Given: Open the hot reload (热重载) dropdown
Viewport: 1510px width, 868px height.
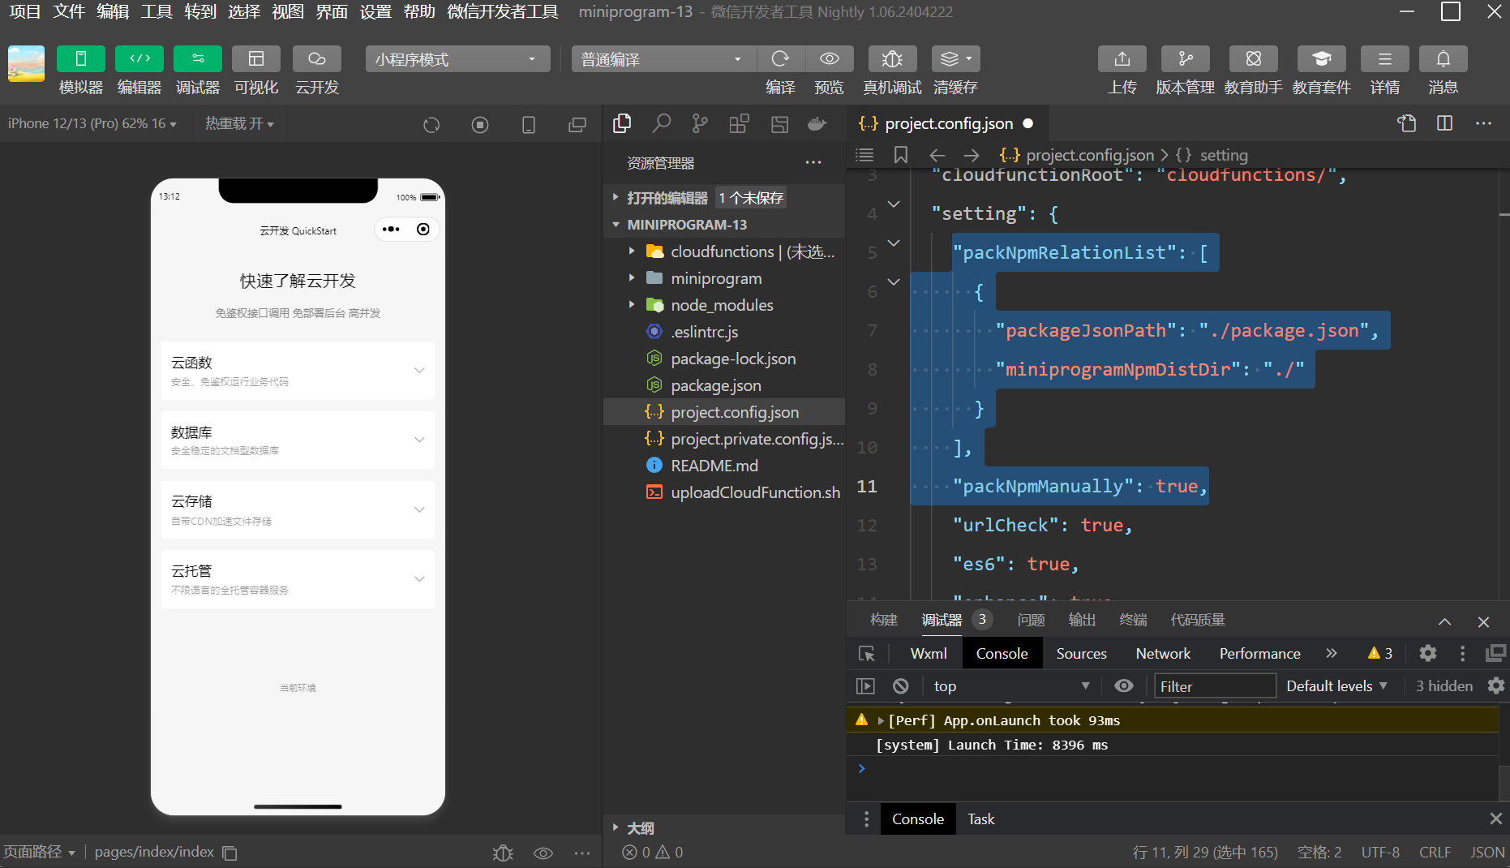Looking at the screenshot, I should [239, 123].
